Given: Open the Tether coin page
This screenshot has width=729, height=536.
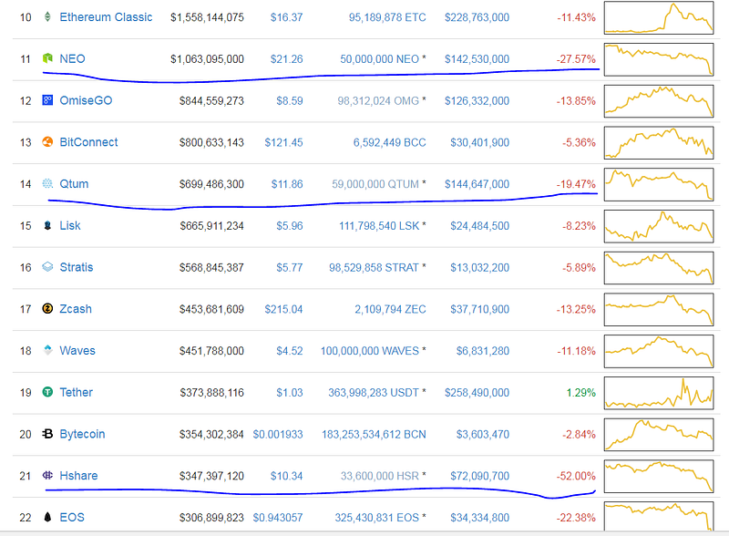Looking at the screenshot, I should click(77, 392).
